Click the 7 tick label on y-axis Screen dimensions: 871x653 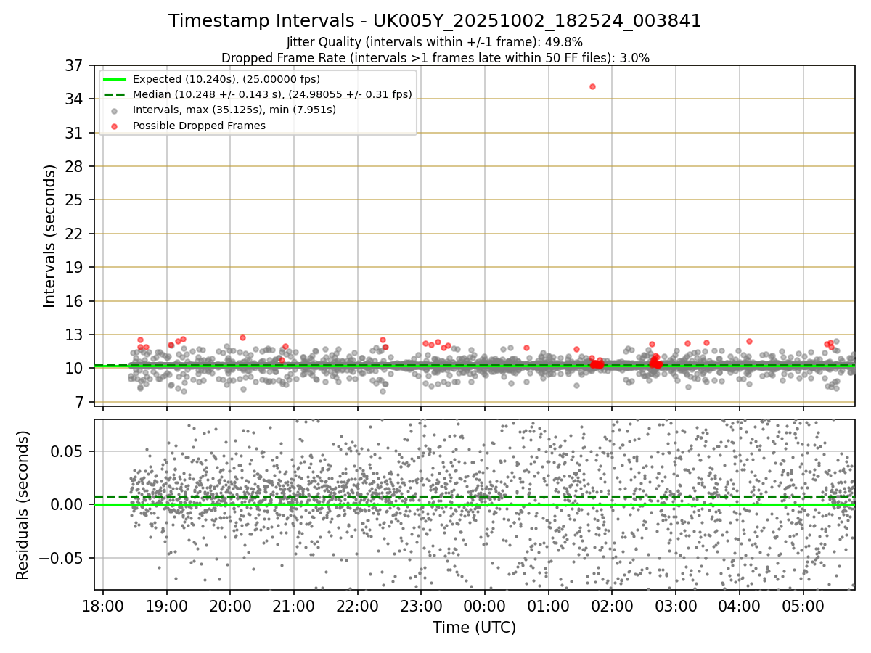pyautogui.click(x=78, y=402)
